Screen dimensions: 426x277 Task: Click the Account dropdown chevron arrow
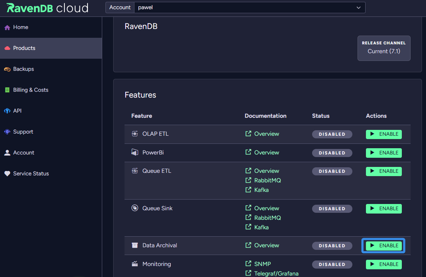tap(359, 8)
